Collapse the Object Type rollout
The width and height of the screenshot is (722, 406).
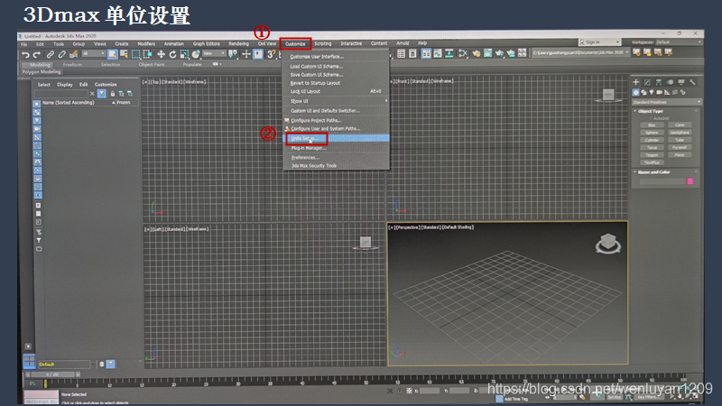tap(650, 111)
